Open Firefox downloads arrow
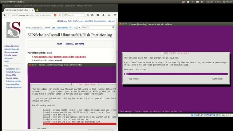Viewport: 233px width, 131px height. [103, 15]
